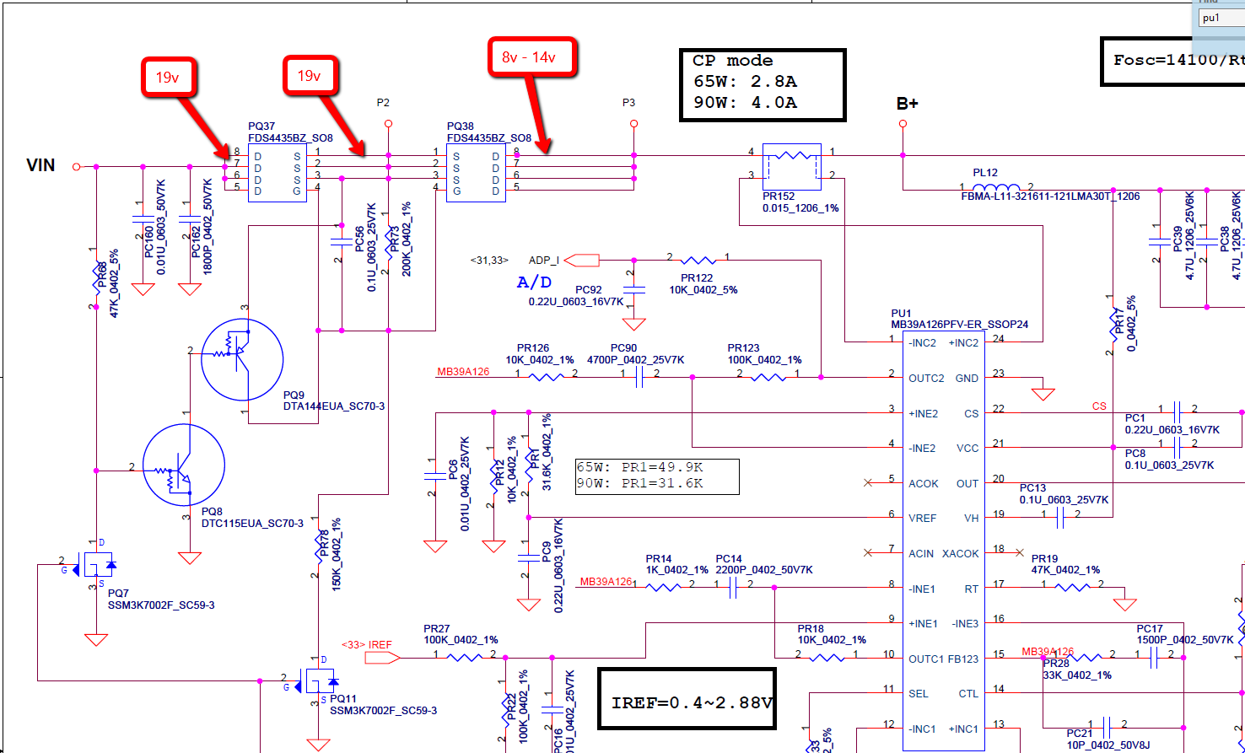Click the PR152 resistor label
1245x753 pixels.
click(779, 197)
